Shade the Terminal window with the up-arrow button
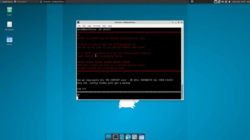Screen dimensions: 250x140 173,23
